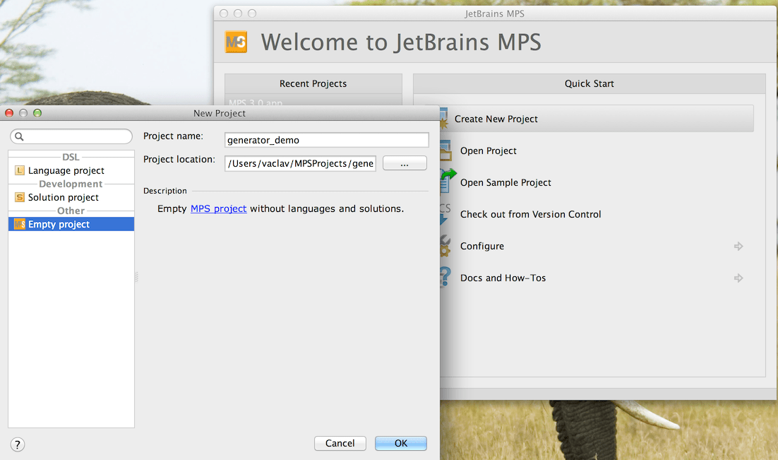Click the Open Sample Project icon
Image resolution: width=778 pixels, height=460 pixels.
coord(446,182)
